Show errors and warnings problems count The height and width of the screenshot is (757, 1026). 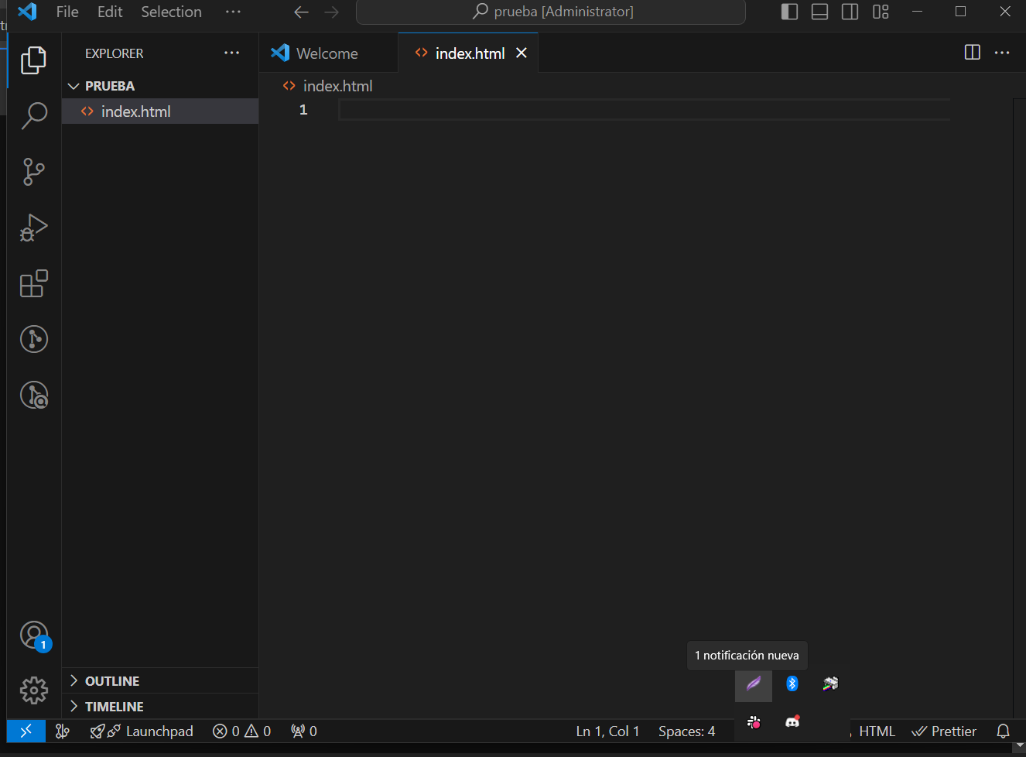coord(241,731)
